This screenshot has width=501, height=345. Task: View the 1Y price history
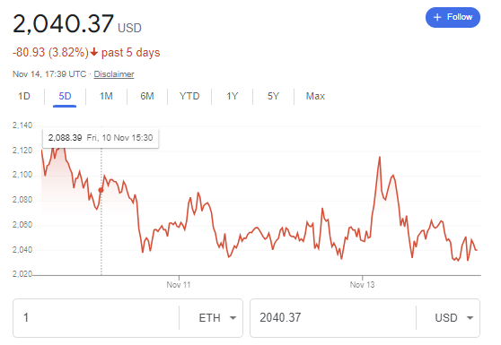(233, 96)
